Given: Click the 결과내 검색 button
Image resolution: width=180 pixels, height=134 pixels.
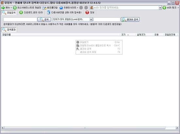Looking at the screenshot, I should pyautogui.click(x=130, y=19).
